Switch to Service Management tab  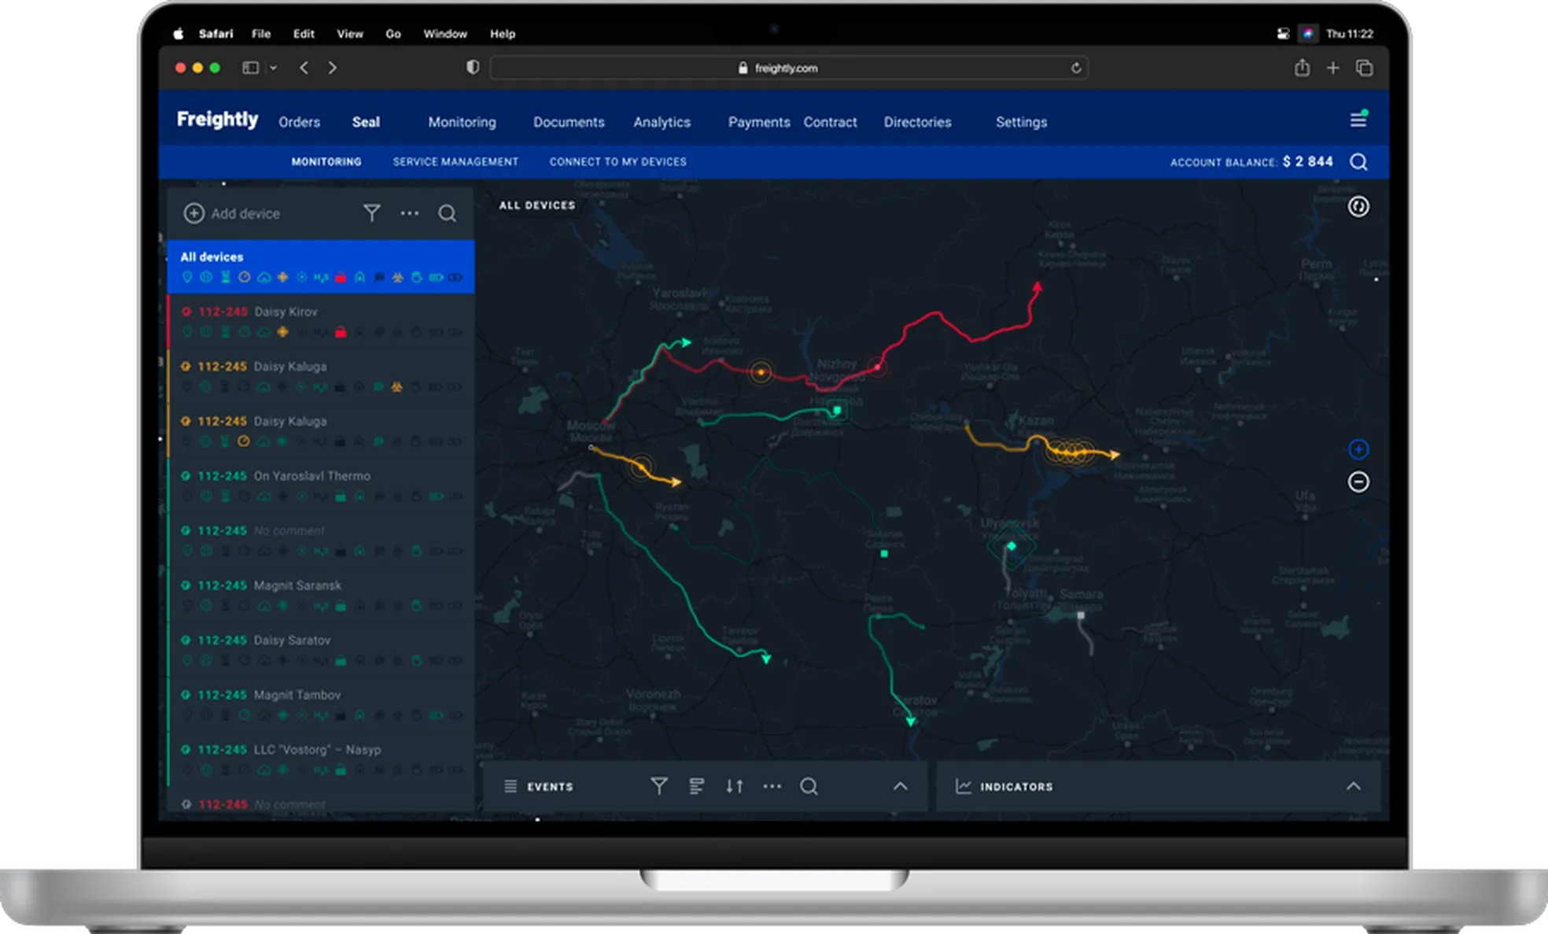[x=455, y=161]
